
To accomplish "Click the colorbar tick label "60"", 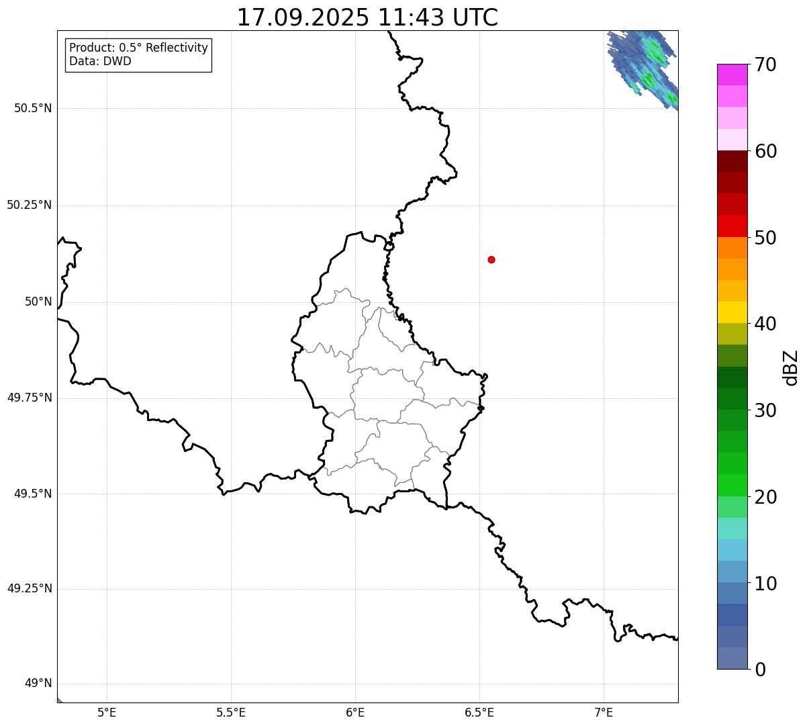I will point(765,151).
